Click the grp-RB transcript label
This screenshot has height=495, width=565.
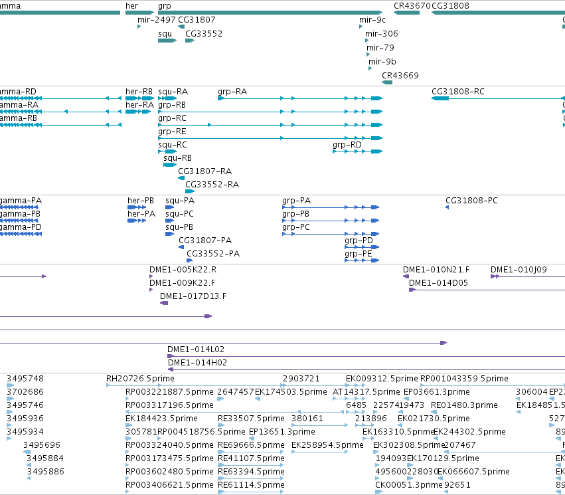(x=172, y=105)
